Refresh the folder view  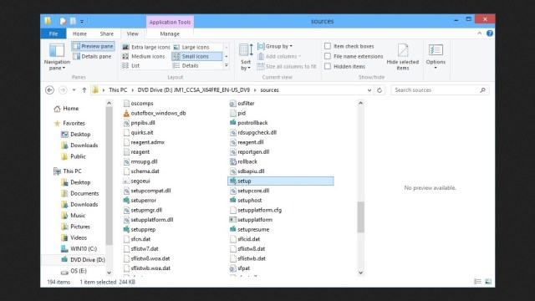[380, 90]
